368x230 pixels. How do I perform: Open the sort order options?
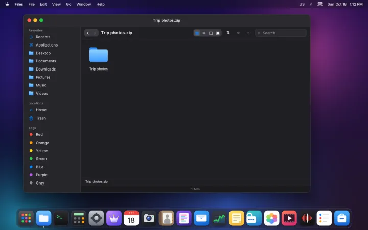228,33
